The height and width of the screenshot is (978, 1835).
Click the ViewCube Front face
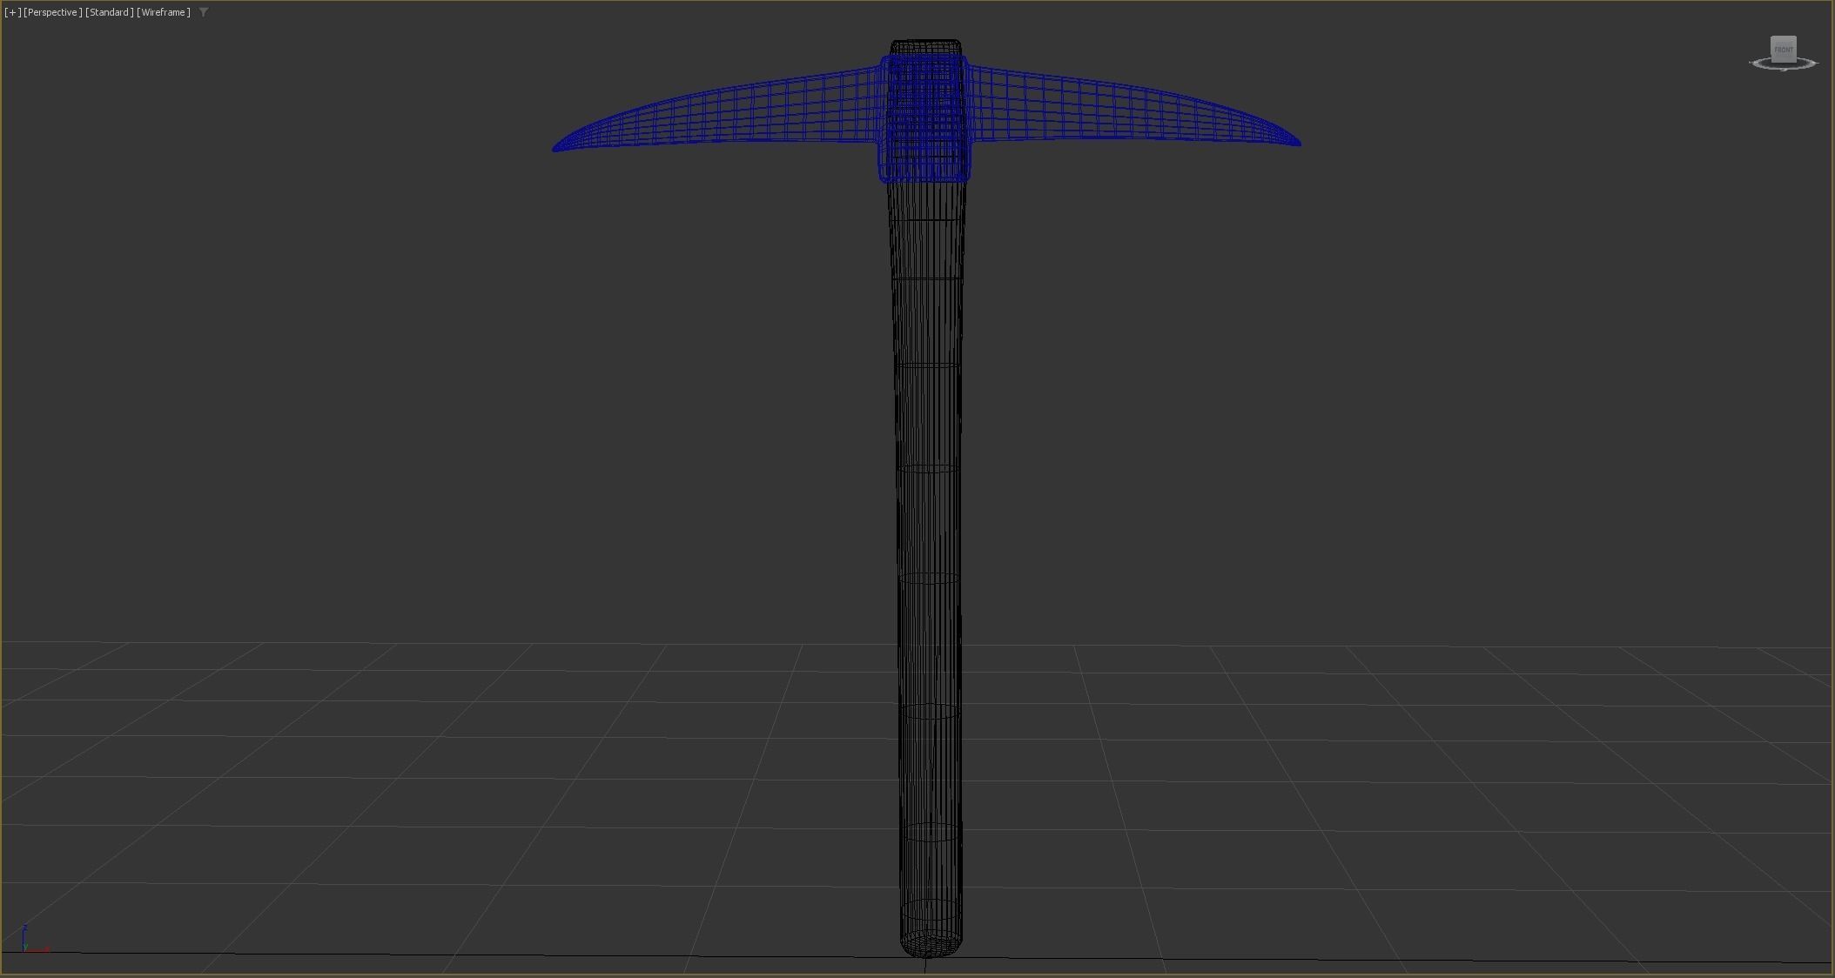click(x=1784, y=49)
